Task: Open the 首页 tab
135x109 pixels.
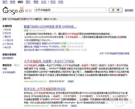Action: tap(5, 2)
